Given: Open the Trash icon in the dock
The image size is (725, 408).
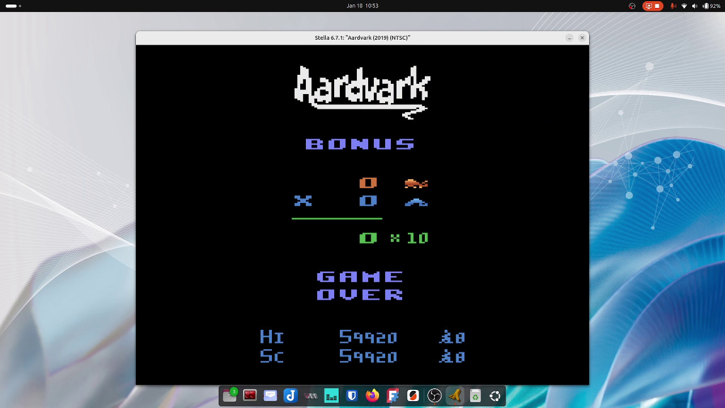Looking at the screenshot, I should [475, 396].
